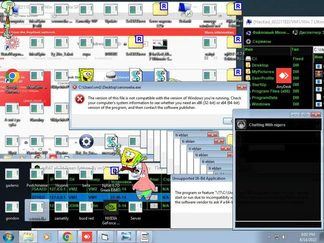The width and height of the screenshot is (324, 243).
Task: Open the Файловый Менеджер tab
Action: (x=268, y=33)
